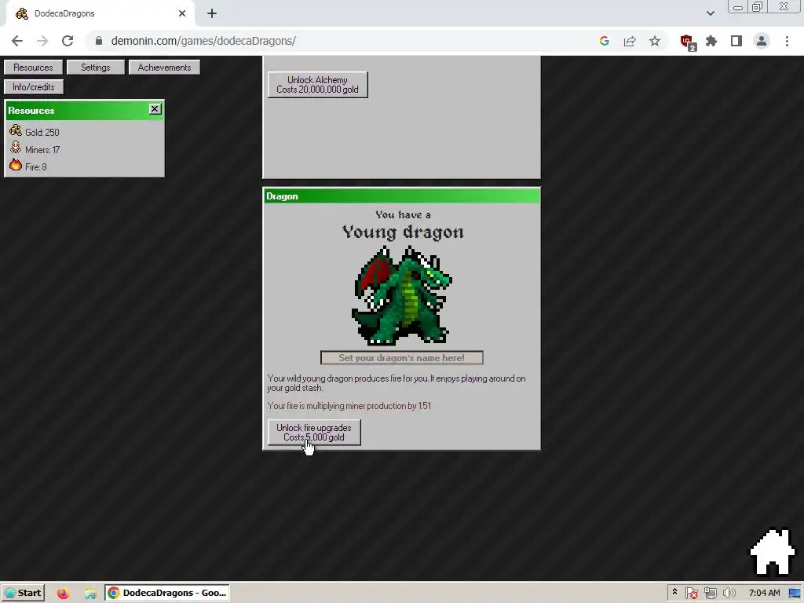Click Unlock fire upgrades costs 5,000 gold

(314, 433)
